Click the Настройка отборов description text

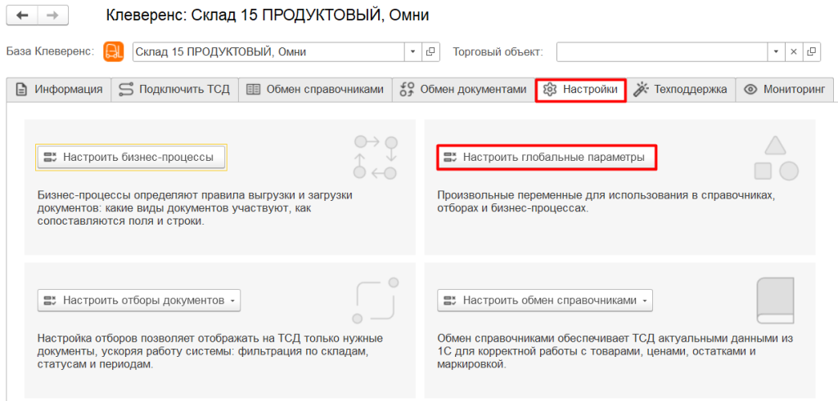point(210,352)
